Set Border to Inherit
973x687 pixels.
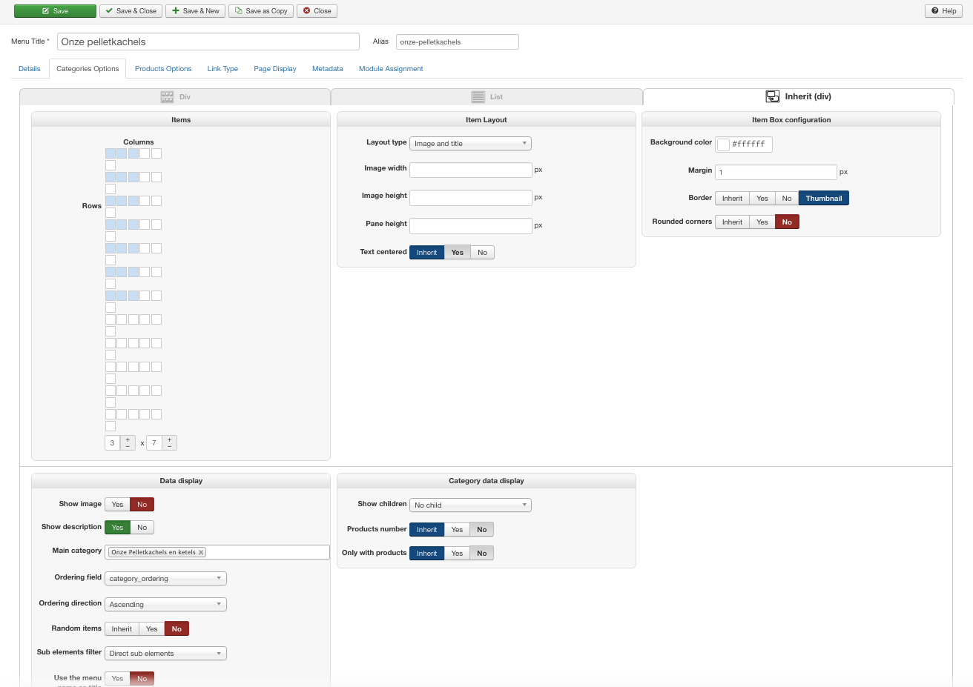(732, 199)
